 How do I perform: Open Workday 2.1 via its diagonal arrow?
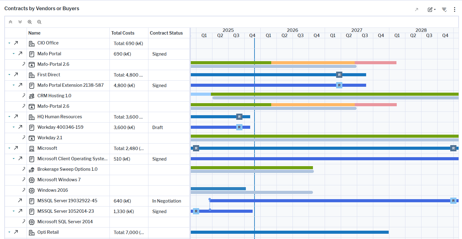[23, 138]
